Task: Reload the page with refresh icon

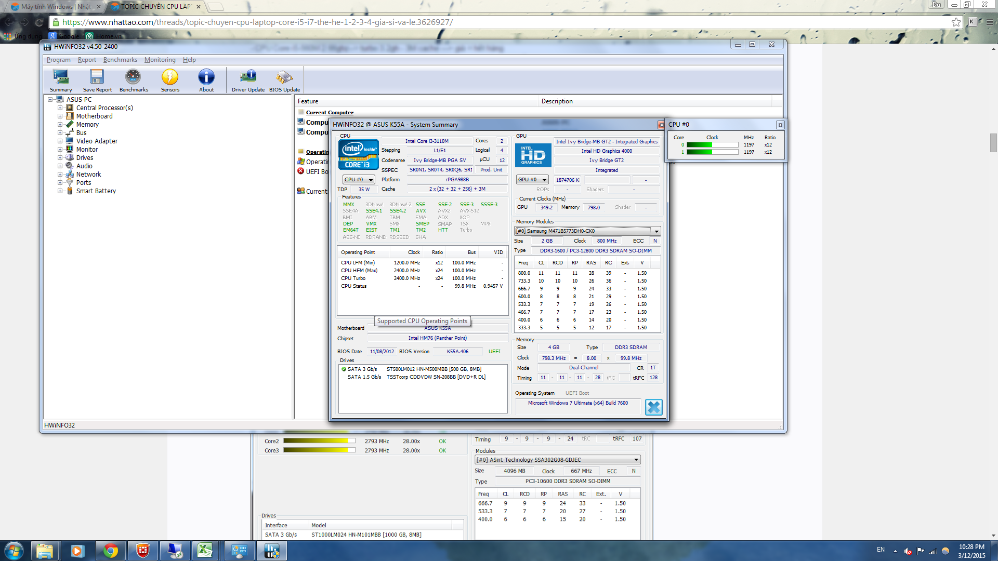Action: tap(39, 22)
